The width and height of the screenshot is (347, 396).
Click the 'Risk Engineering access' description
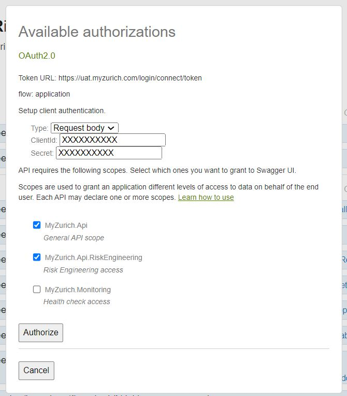pyautogui.click(x=83, y=270)
